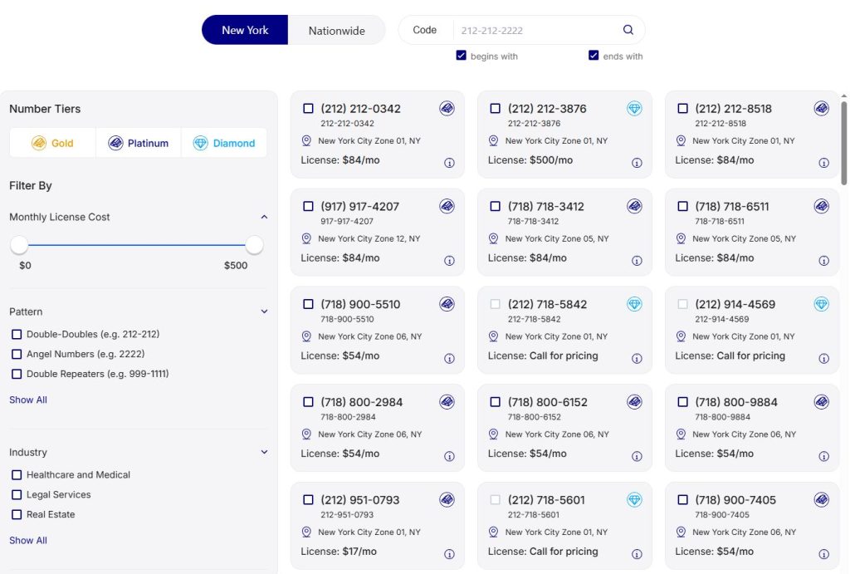Collapse the Industry filter section

[x=264, y=452]
